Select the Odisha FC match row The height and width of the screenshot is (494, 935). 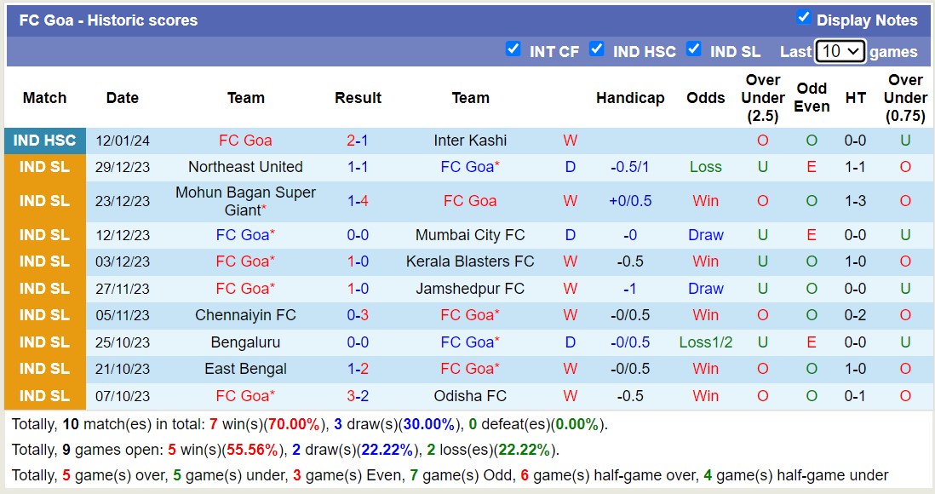pyautogui.click(x=471, y=396)
